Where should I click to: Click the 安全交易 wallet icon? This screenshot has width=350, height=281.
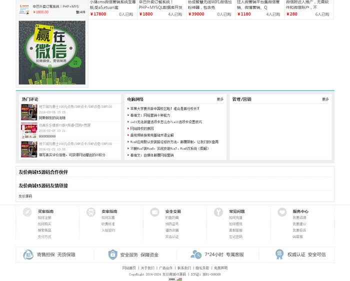154,212
